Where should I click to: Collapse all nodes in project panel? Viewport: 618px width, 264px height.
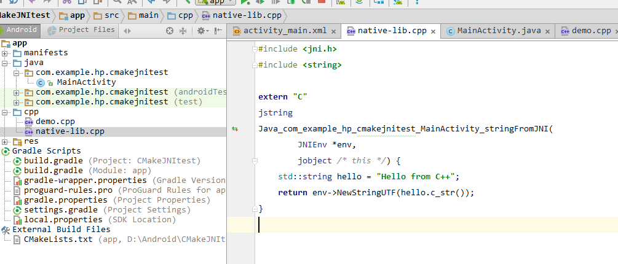[183, 31]
